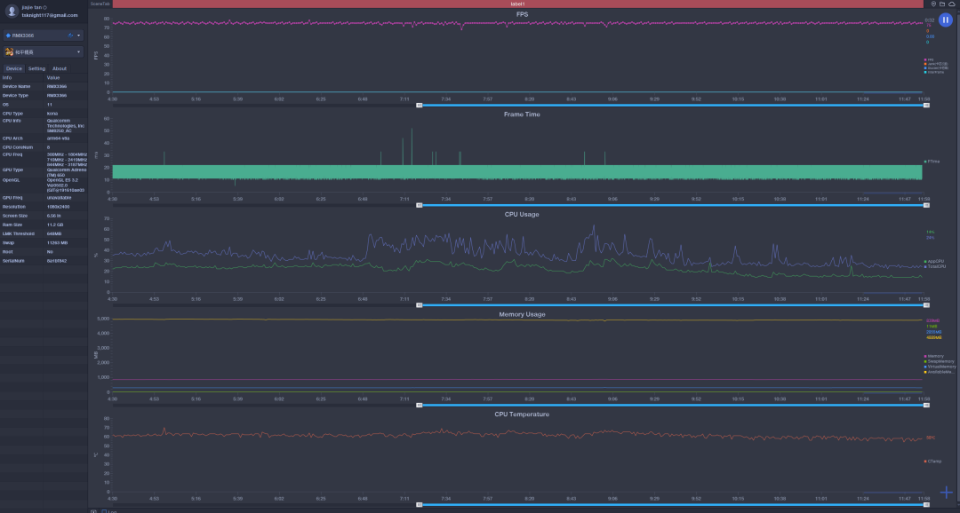This screenshot has width=960, height=513.
Task: Click the Frame Time zoom slider left handle
Action: (x=420, y=205)
